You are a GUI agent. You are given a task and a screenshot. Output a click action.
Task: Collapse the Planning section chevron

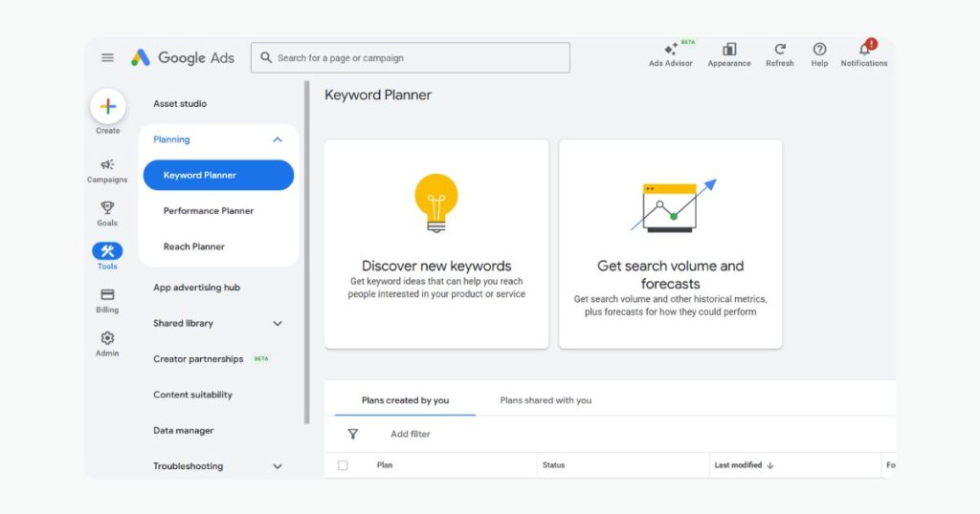click(278, 139)
